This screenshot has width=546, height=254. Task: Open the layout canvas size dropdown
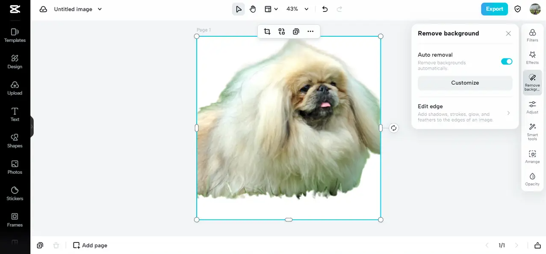tap(271, 9)
